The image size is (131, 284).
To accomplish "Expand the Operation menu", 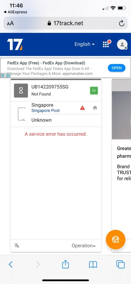I will tap(84, 246).
